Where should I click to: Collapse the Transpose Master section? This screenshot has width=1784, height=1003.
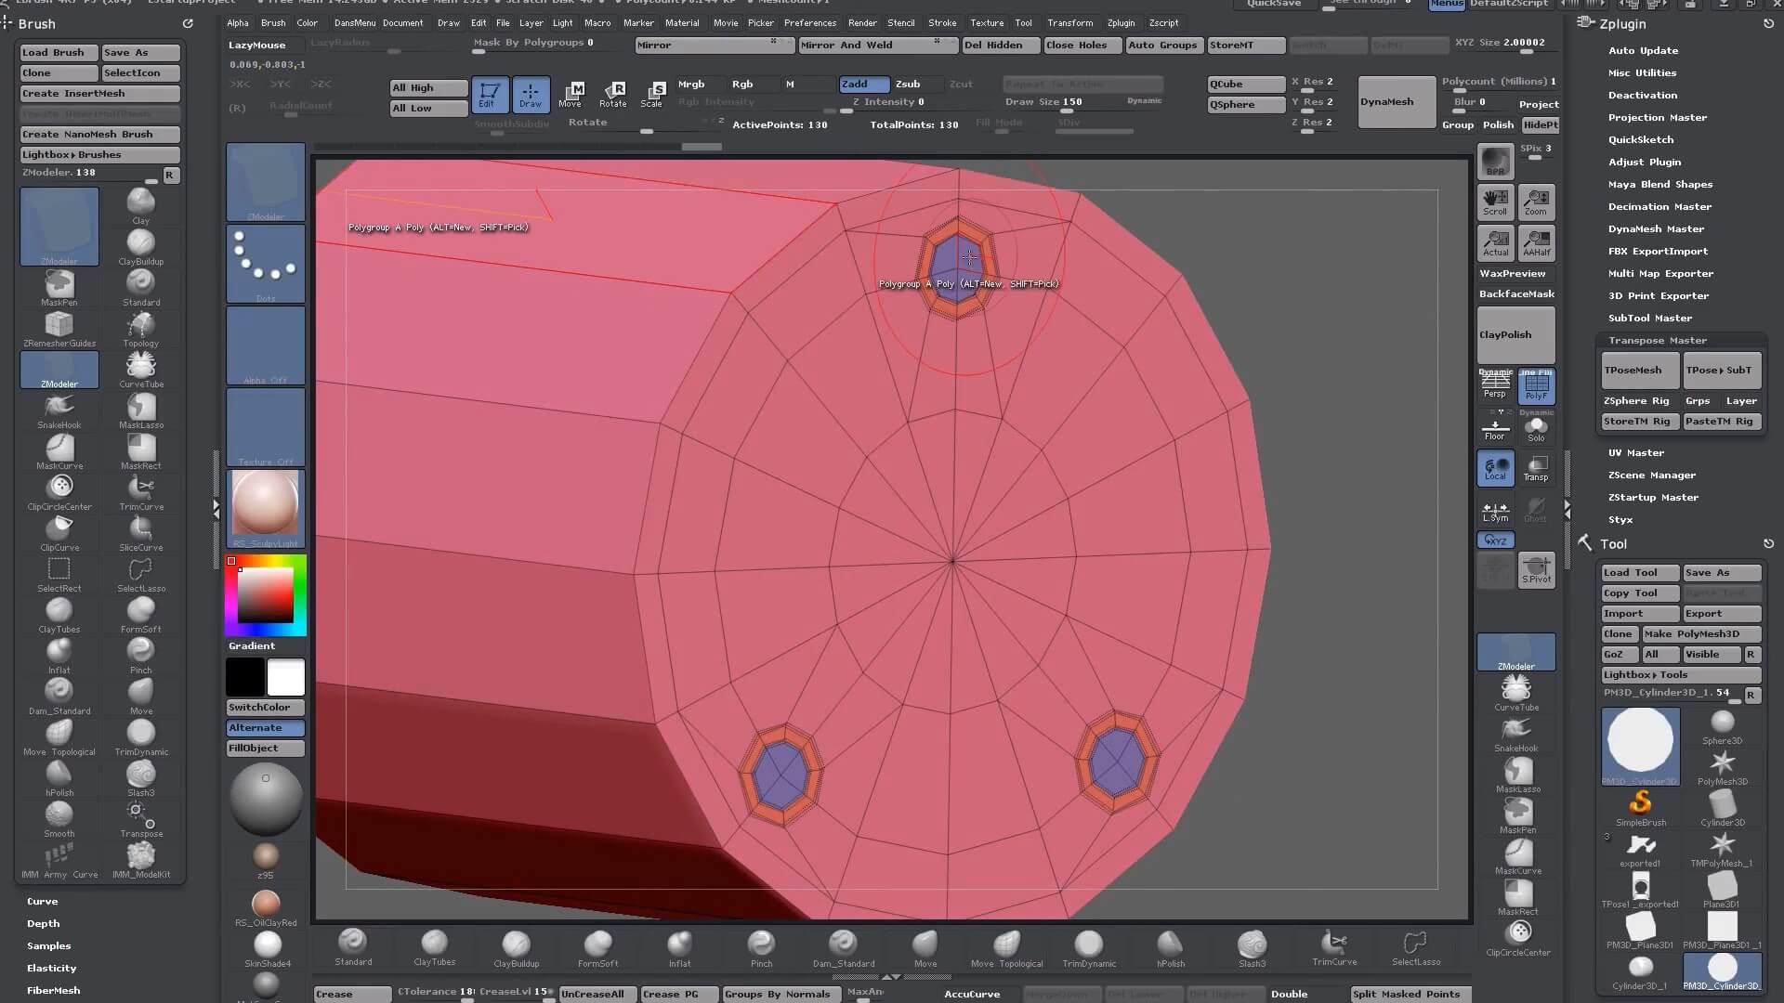pyautogui.click(x=1658, y=340)
